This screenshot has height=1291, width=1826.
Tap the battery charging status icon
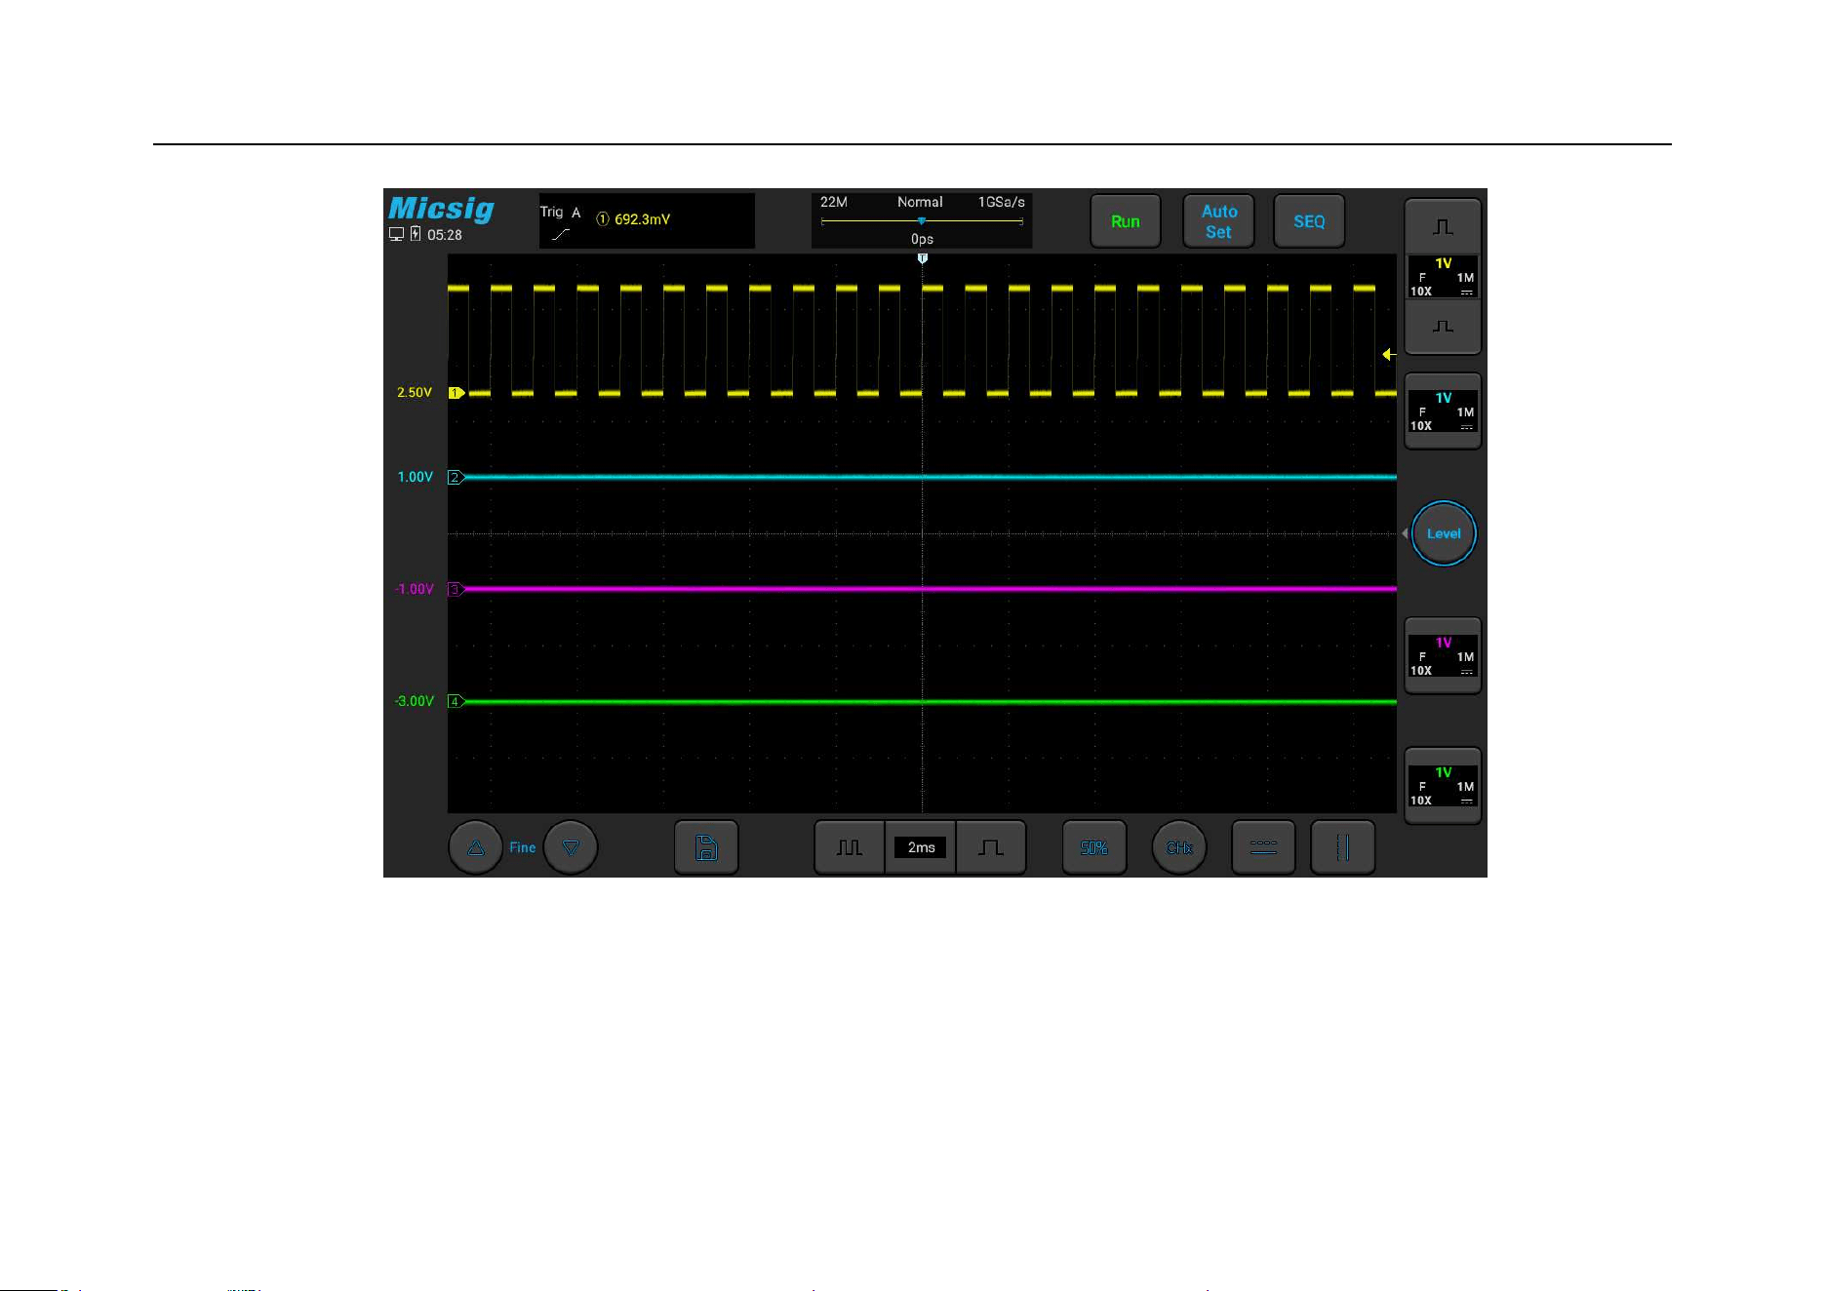click(416, 234)
